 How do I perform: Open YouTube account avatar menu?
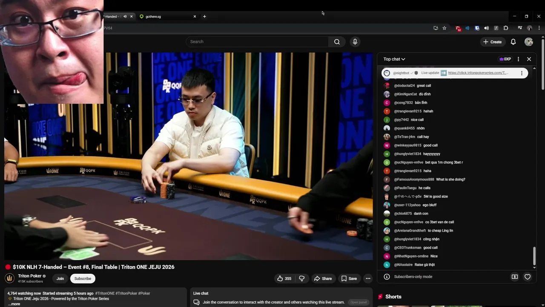pos(529,42)
